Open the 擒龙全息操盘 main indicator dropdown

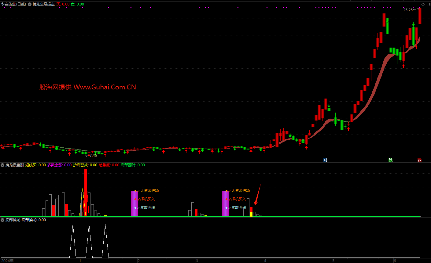coord(30,4)
